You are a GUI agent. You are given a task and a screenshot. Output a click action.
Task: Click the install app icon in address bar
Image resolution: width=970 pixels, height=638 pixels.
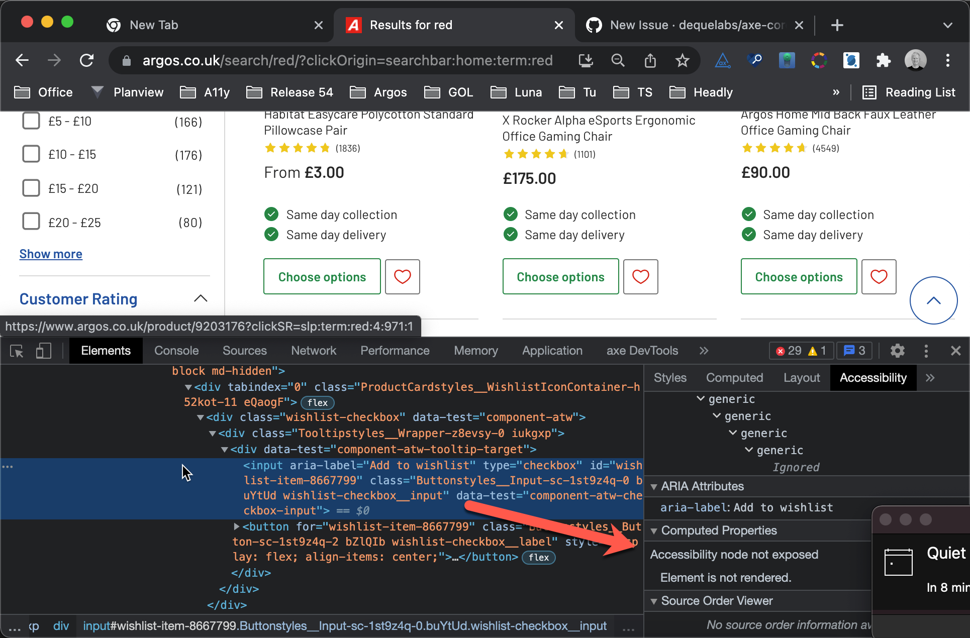coord(586,60)
